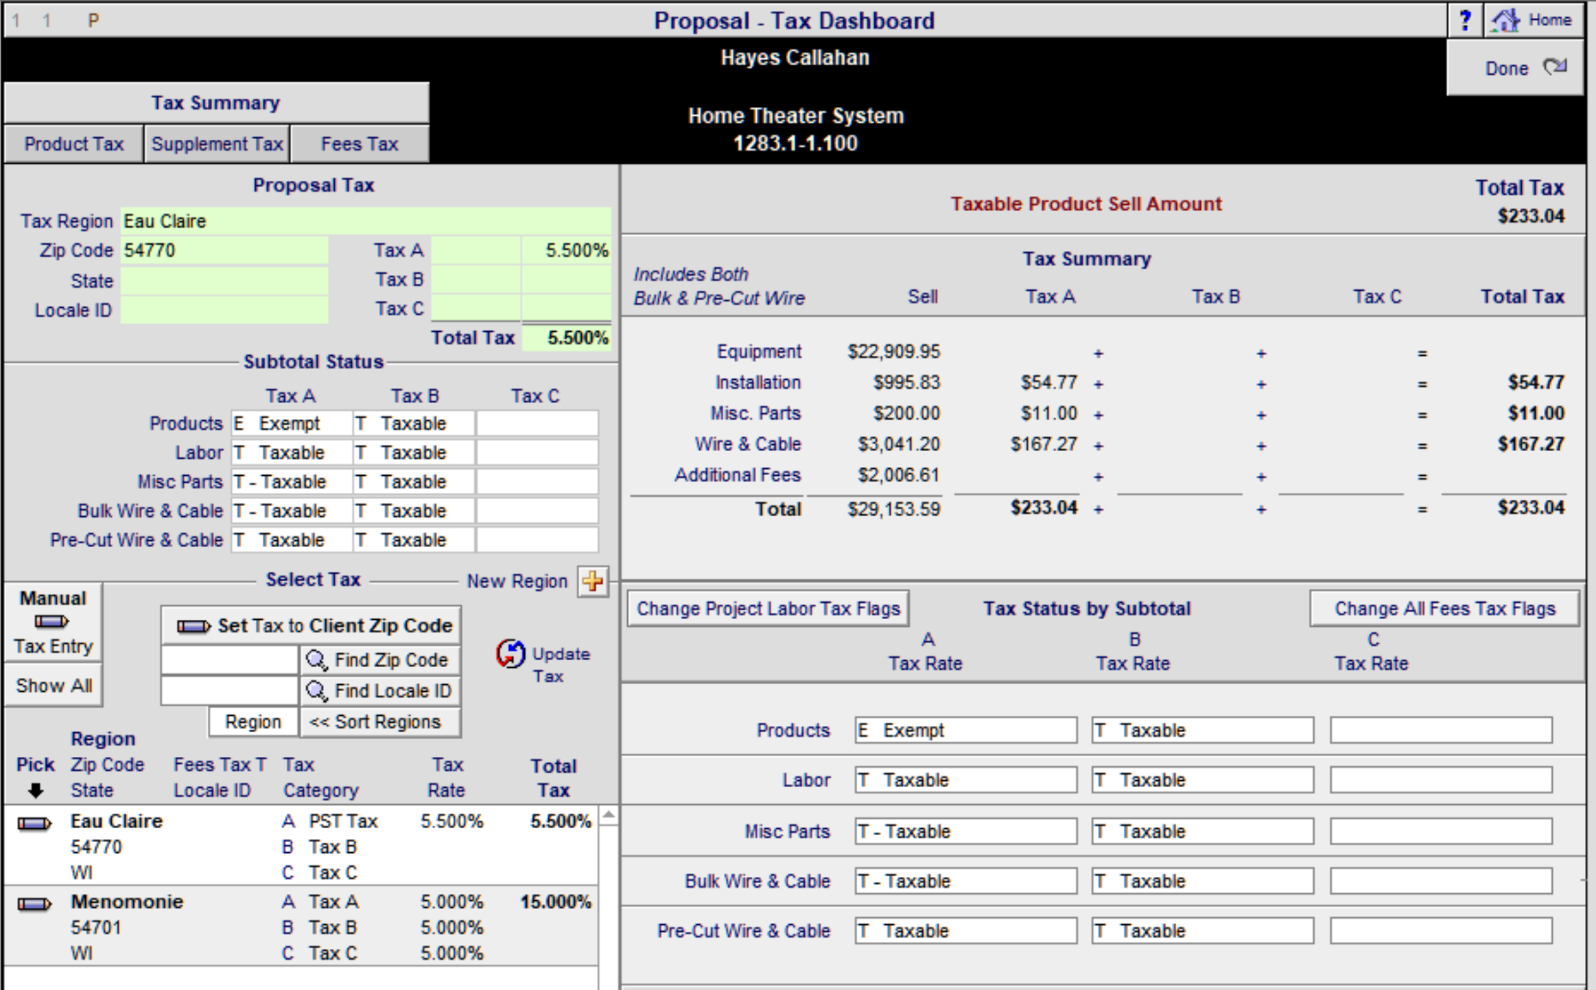This screenshot has height=990, width=1596.
Task: Click the empty State field
Action: click(224, 280)
